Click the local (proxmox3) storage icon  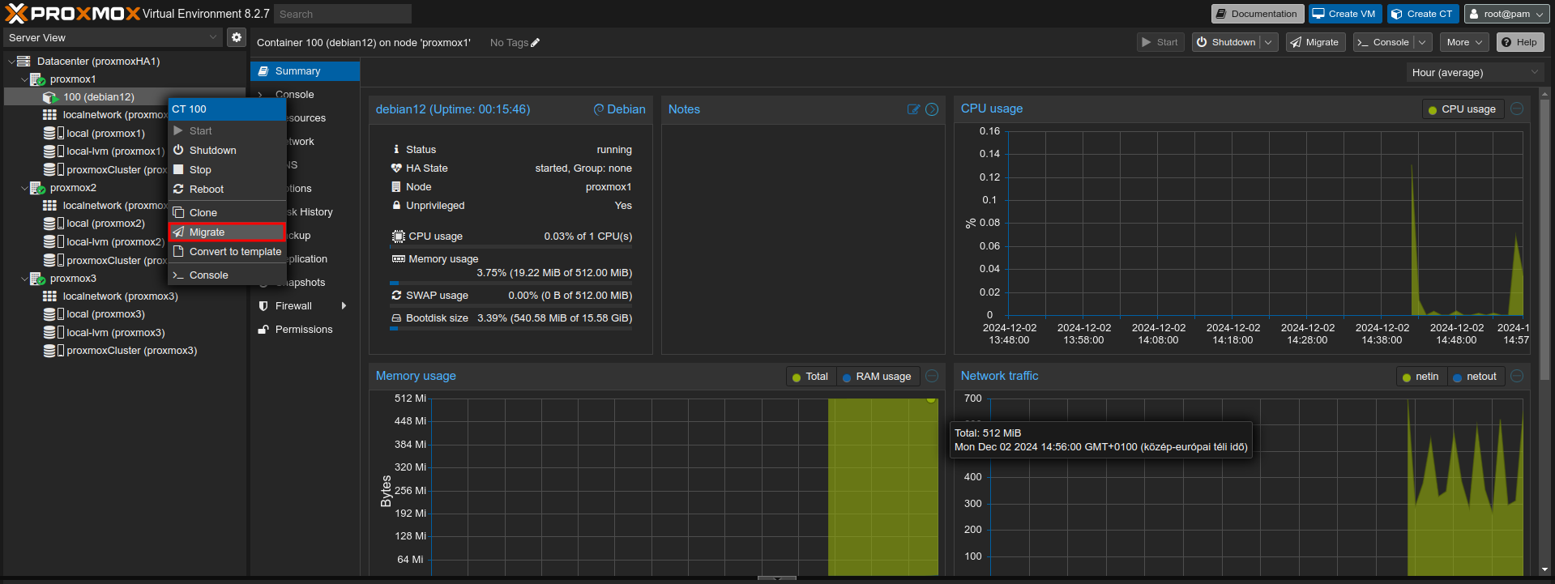(x=53, y=314)
